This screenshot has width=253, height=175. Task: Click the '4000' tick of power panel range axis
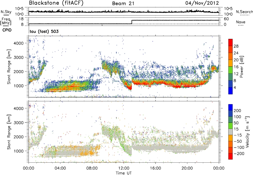coord(18,43)
